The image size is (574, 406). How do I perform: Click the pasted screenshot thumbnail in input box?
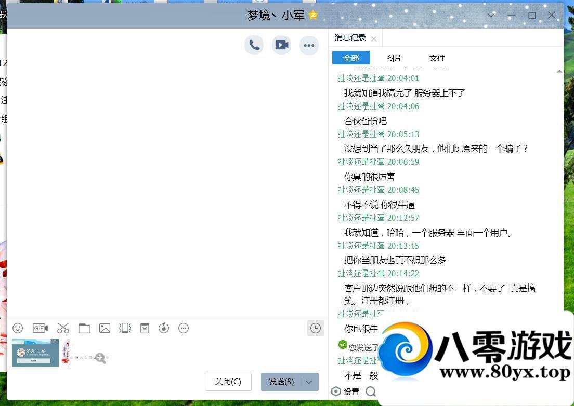(x=41, y=353)
